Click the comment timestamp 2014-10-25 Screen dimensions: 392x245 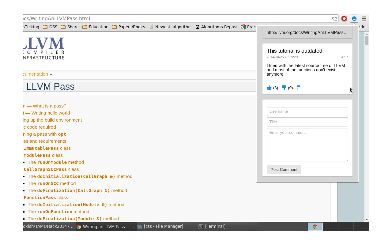[x=282, y=57]
